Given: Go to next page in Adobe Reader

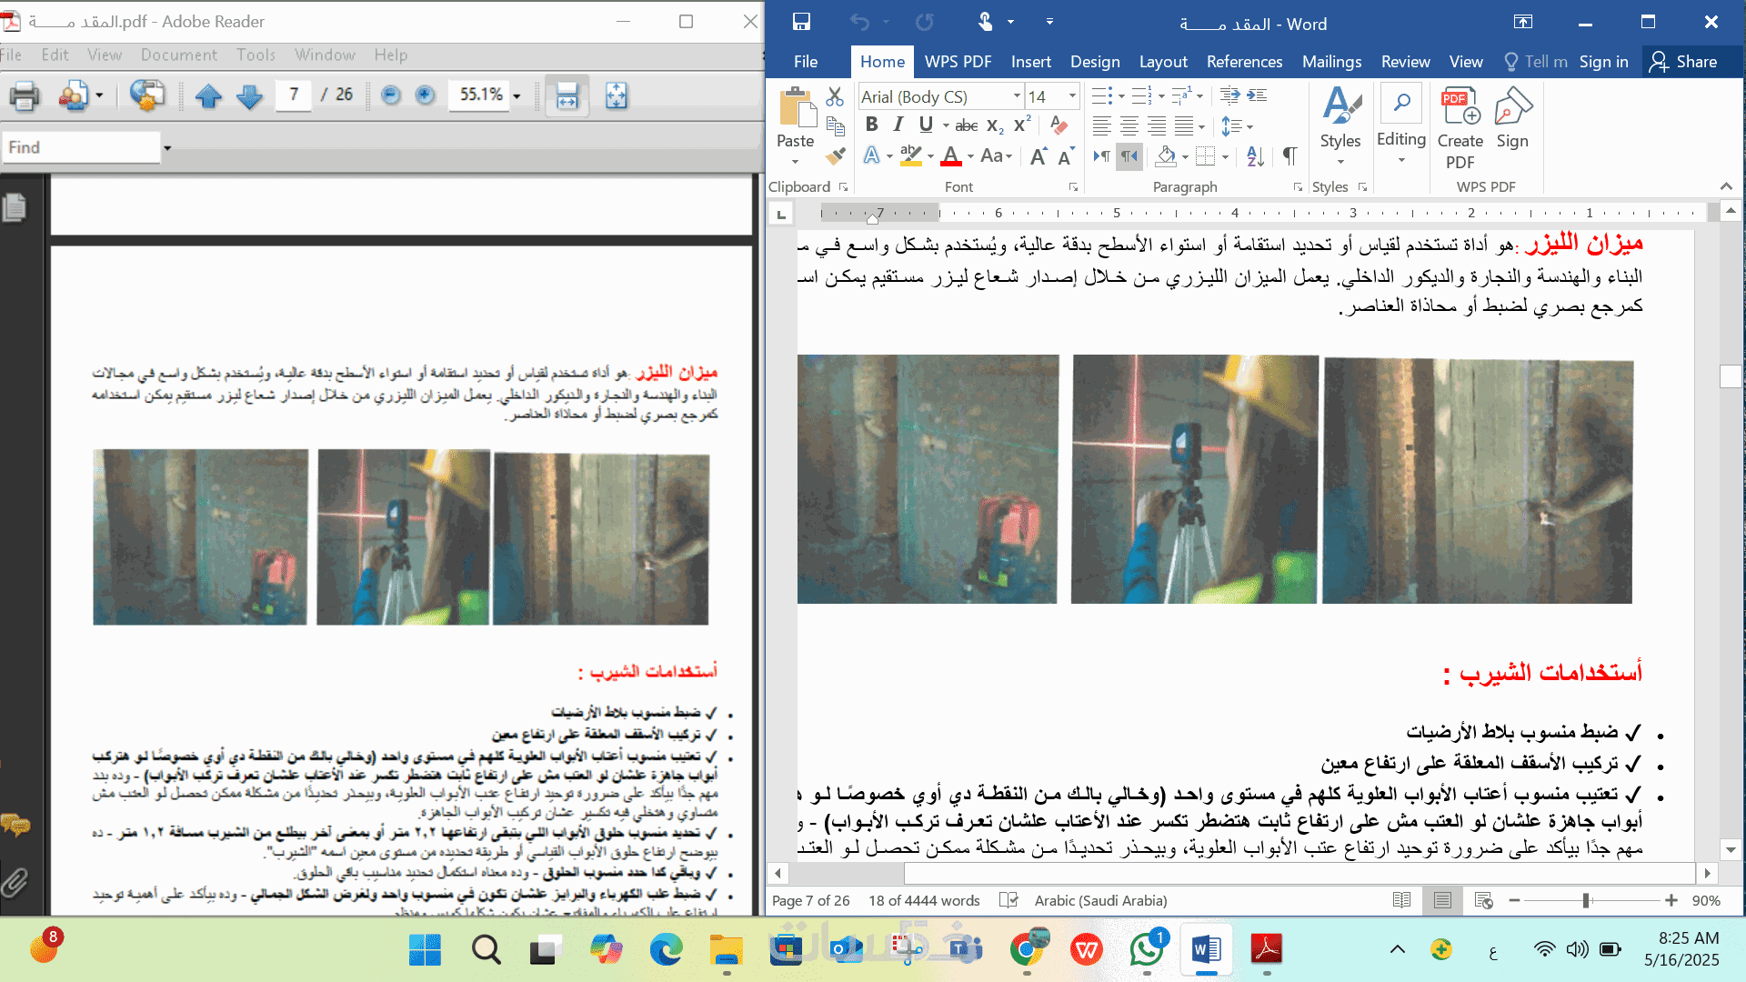Looking at the screenshot, I should 249,95.
